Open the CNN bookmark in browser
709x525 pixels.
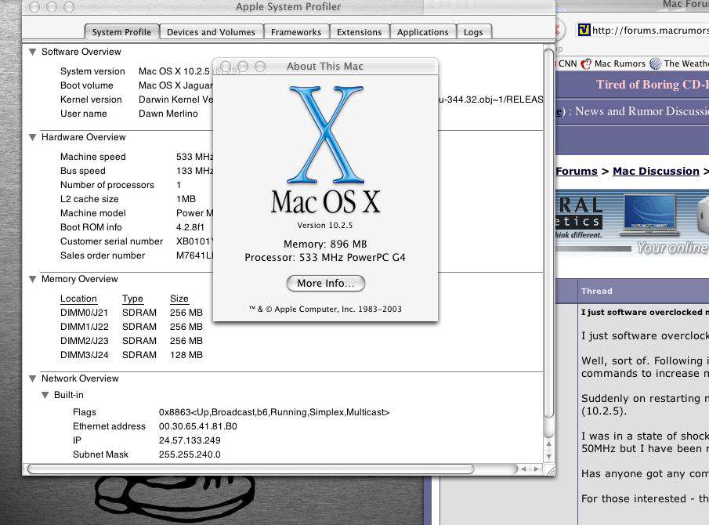click(568, 63)
